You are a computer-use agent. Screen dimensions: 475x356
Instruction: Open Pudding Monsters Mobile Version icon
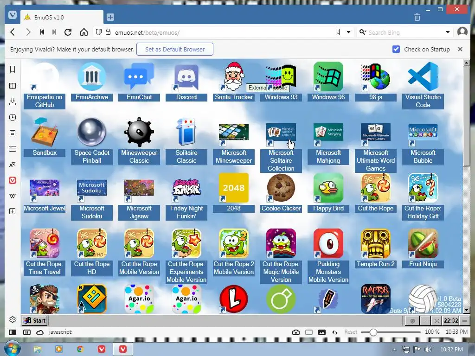point(328,244)
